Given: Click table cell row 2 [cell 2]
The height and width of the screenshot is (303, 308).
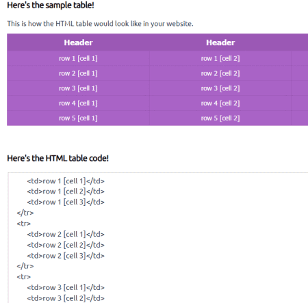Looking at the screenshot, I should tap(220, 73).
